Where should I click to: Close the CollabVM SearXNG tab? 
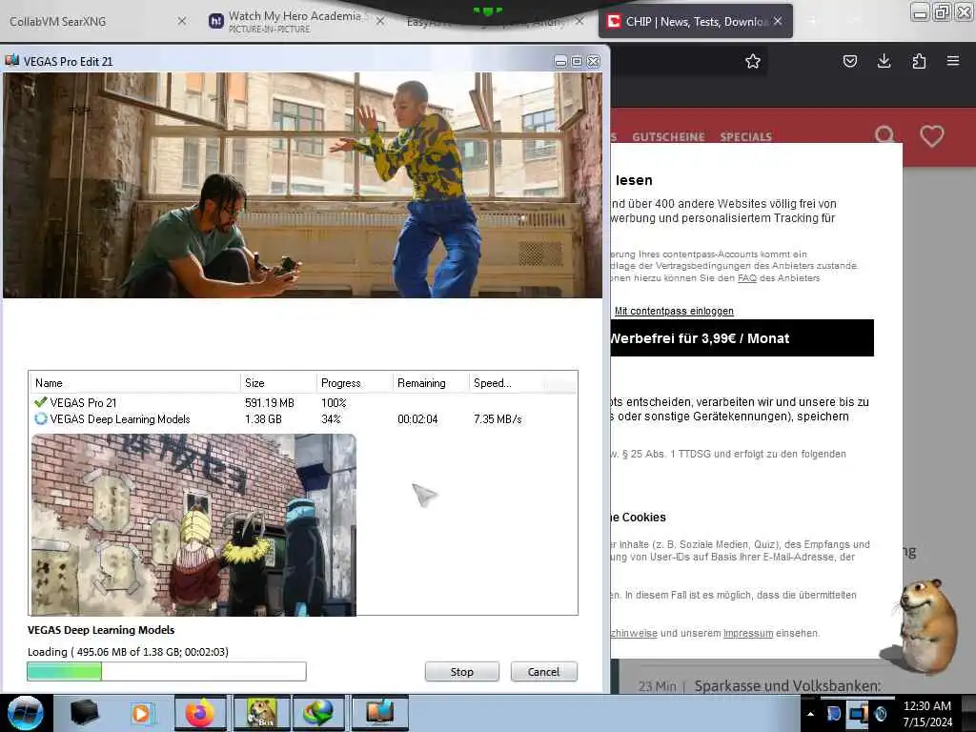coord(182,21)
